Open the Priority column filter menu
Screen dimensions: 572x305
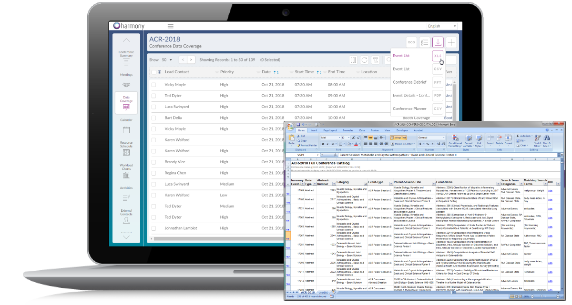click(216, 72)
